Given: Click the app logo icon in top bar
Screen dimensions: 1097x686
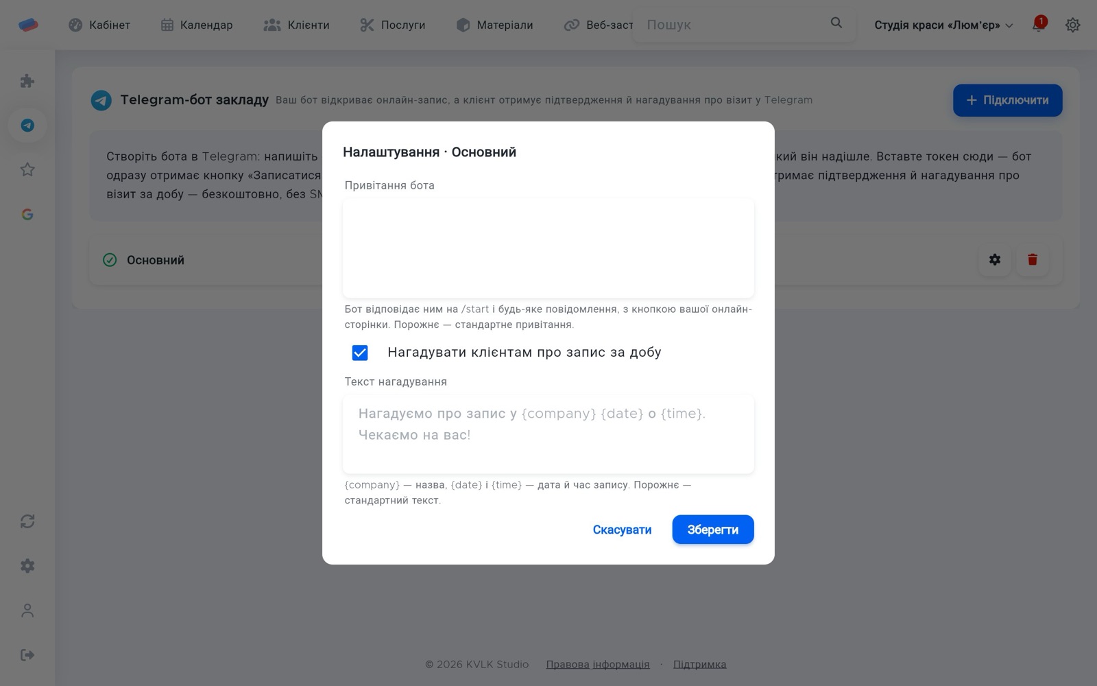Looking at the screenshot, I should click(x=28, y=25).
